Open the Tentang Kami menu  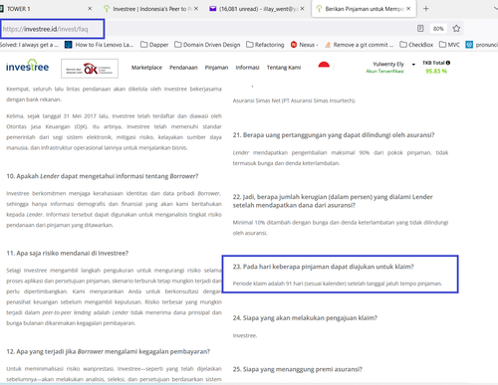pos(284,68)
